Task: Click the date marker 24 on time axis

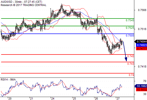Action: pyautogui.click(x=53, y=98)
